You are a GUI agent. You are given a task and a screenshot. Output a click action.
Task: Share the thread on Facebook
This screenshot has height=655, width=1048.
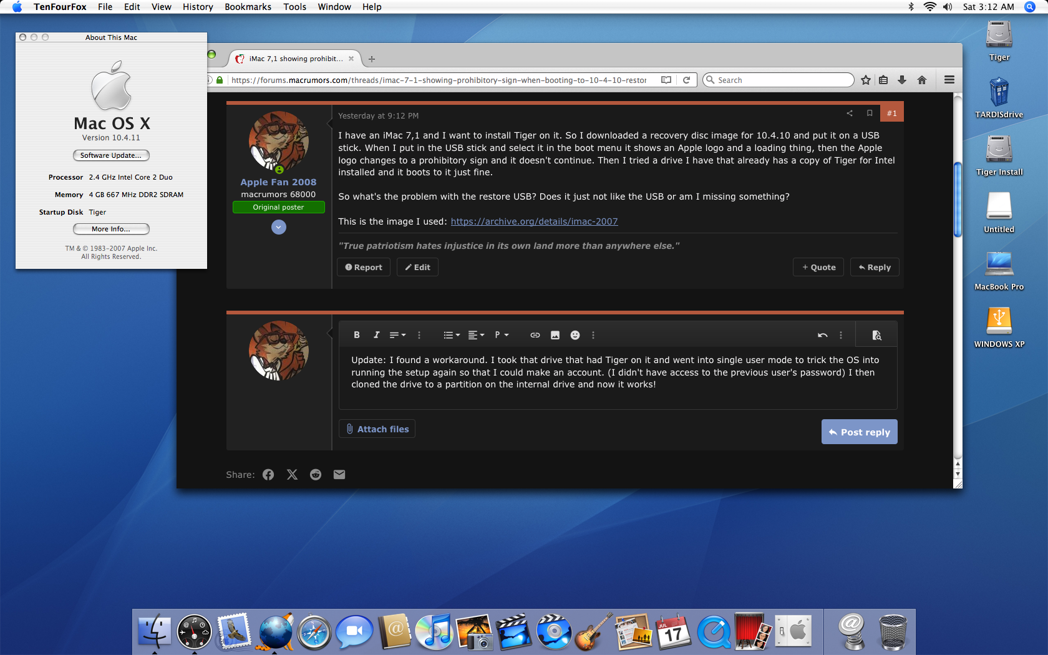[x=268, y=475]
